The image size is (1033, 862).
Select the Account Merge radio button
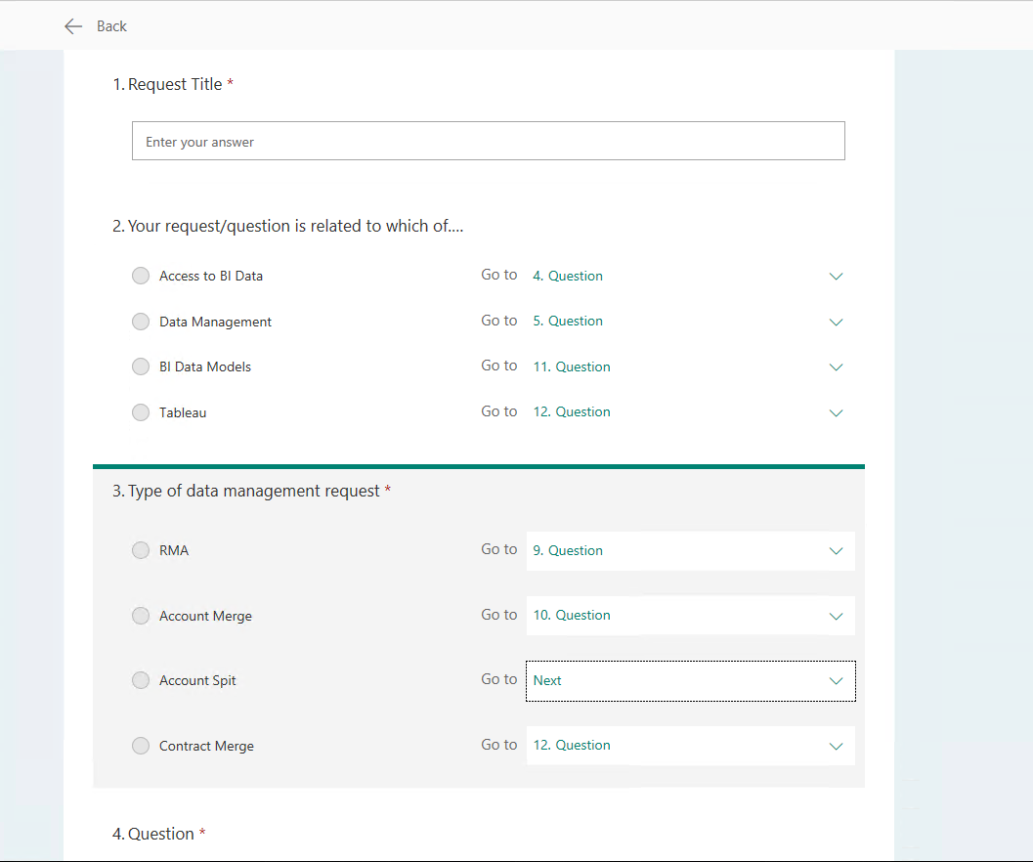pos(141,616)
